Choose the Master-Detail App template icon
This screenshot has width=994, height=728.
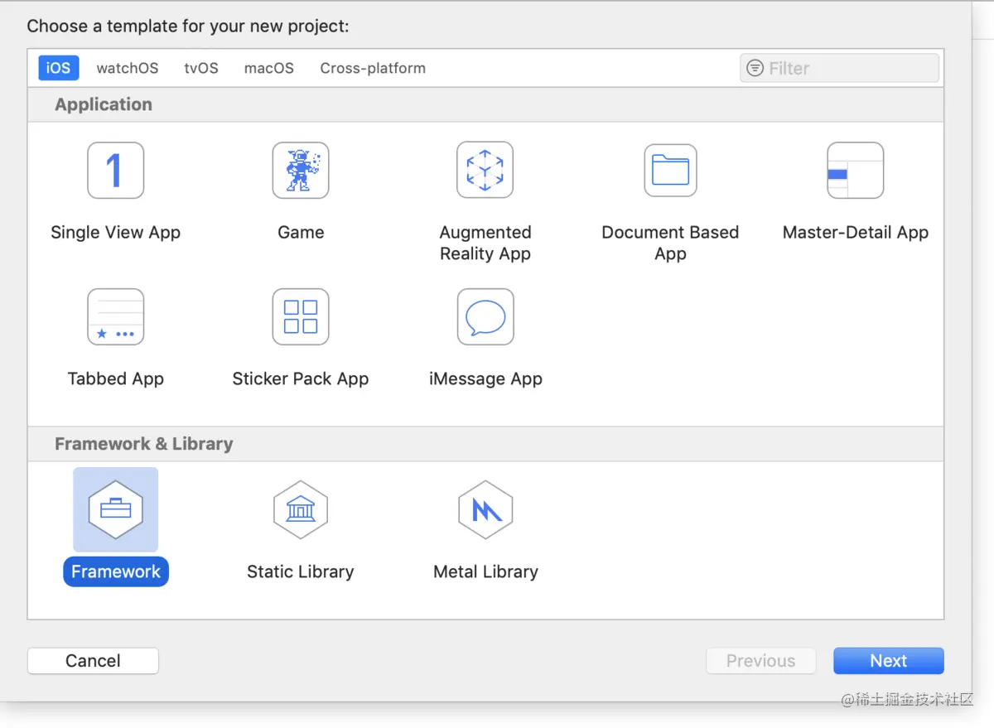pos(856,171)
